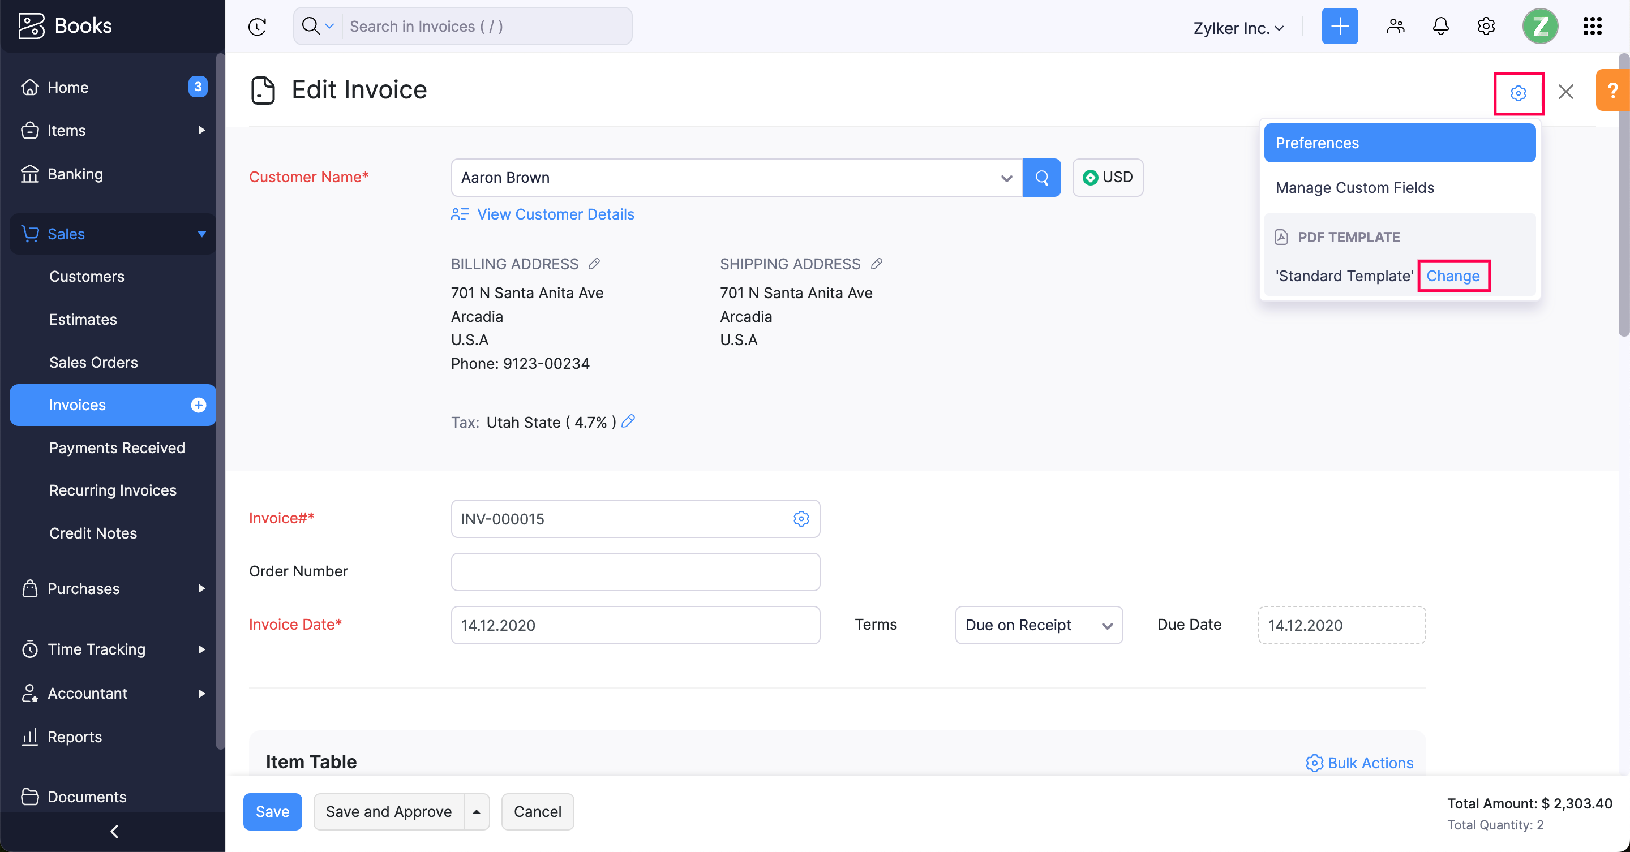Edit the Utah State tax with pencil icon

[629, 422]
